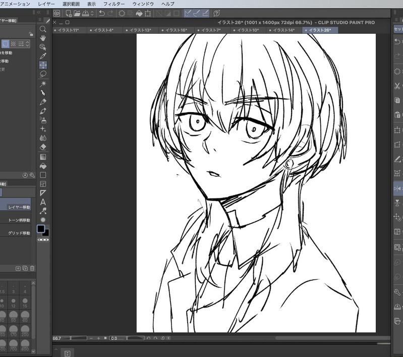
Task: Select the Blend tool
Action: [x=43, y=138]
